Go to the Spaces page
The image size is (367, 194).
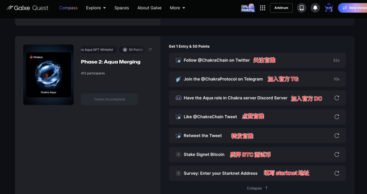click(x=121, y=8)
